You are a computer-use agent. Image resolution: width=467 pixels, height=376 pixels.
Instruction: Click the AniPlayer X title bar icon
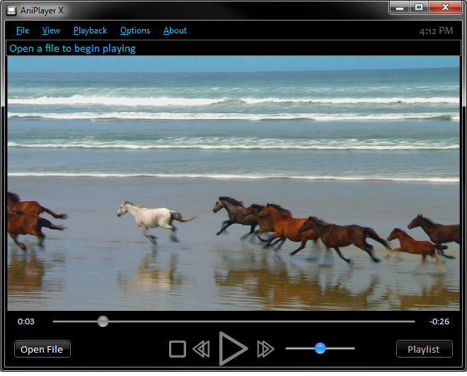pos(11,9)
